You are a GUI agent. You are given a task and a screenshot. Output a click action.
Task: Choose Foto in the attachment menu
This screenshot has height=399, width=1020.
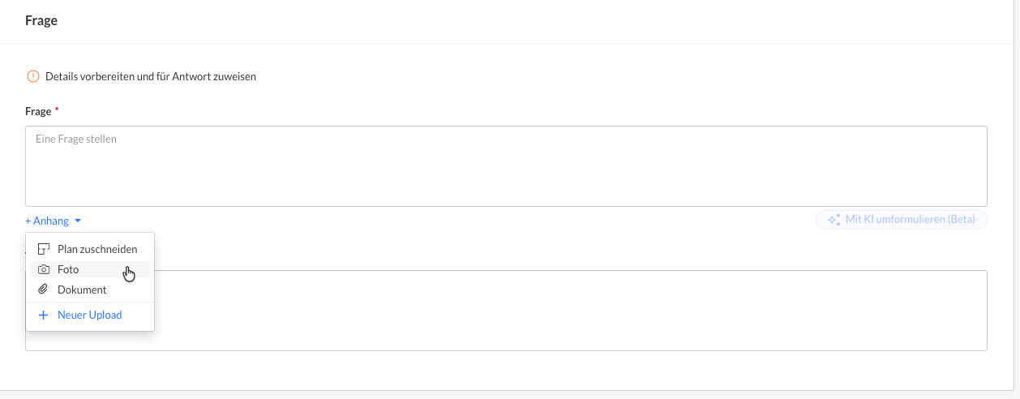(x=90, y=269)
